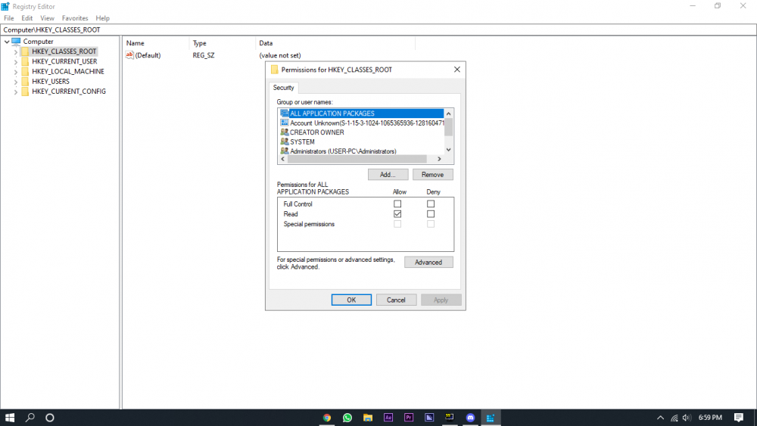Screen dimensions: 757x426
Task: Click the Administrators group icon
Action: [x=285, y=151]
